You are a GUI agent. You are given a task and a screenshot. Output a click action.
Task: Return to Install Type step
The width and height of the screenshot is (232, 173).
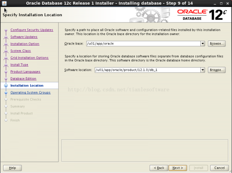[x=19, y=64]
